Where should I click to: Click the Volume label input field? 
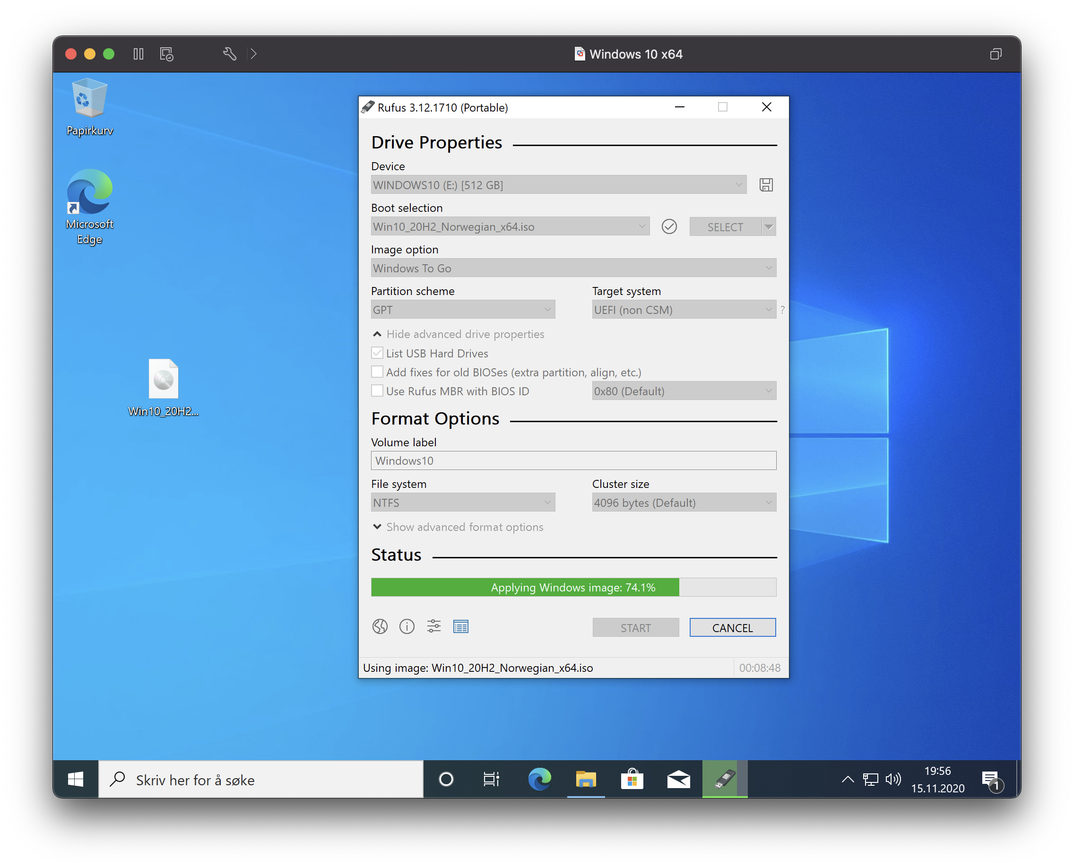[573, 460]
